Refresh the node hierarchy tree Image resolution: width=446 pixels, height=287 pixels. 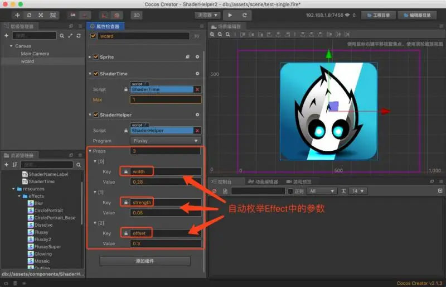point(79,36)
